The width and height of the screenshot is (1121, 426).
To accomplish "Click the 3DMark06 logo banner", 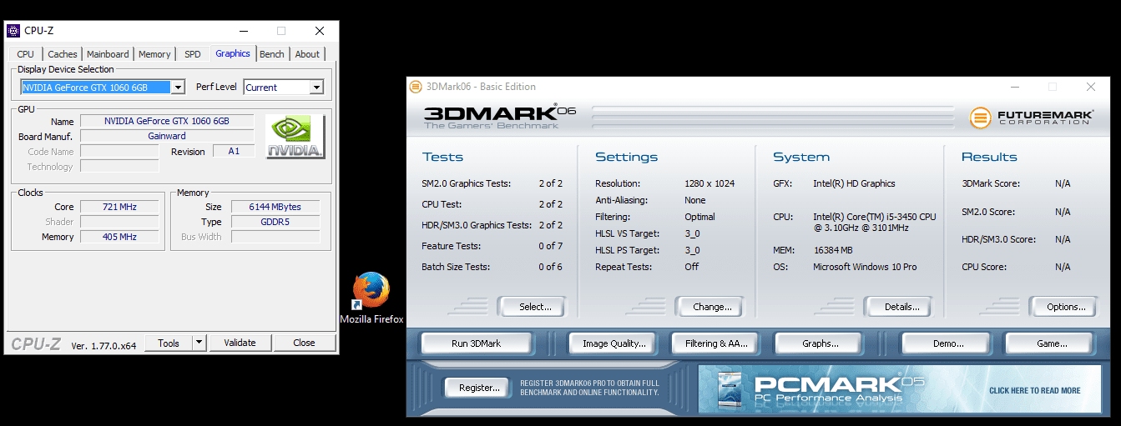I will click(500, 117).
